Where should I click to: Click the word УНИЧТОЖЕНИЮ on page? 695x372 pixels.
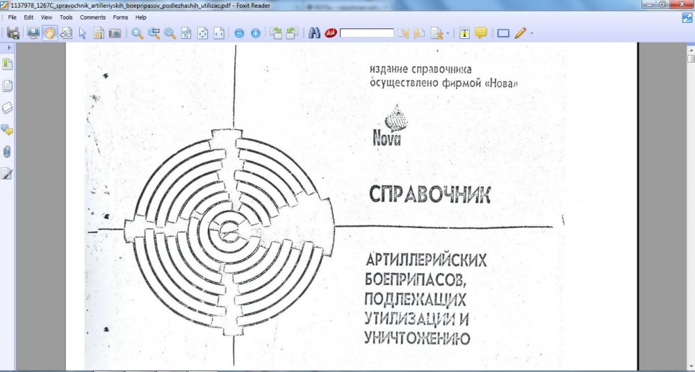coord(417,339)
